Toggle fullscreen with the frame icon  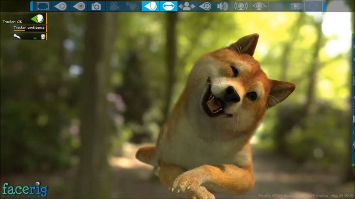click(43, 6)
